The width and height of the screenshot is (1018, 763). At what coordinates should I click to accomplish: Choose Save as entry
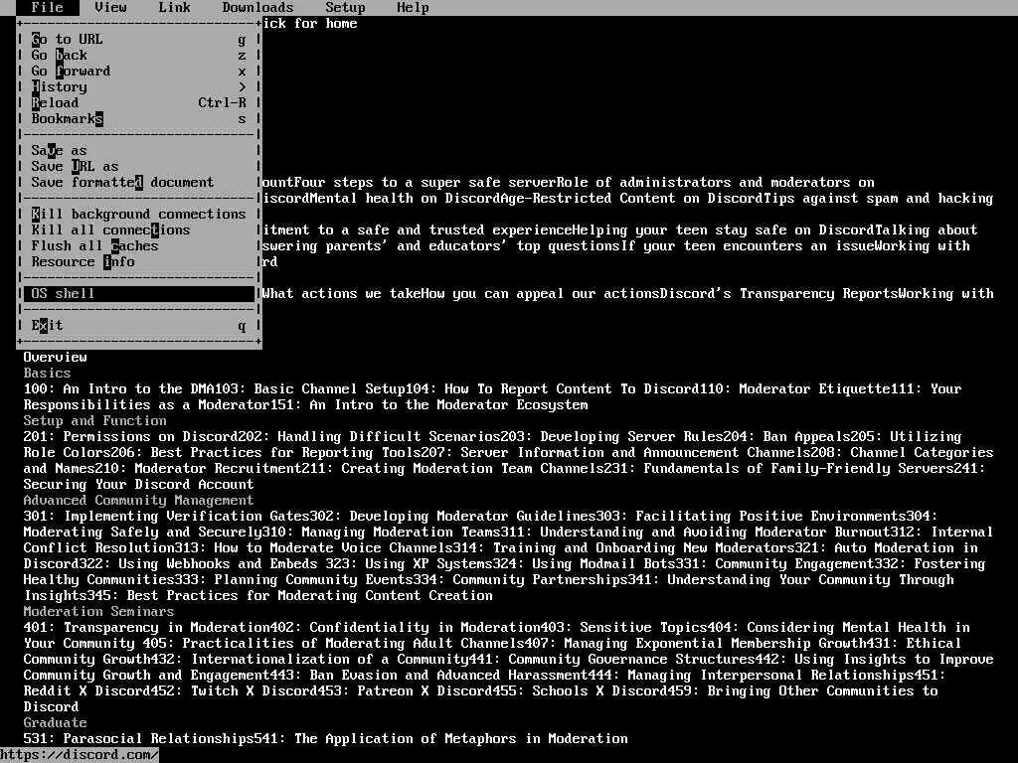(x=138, y=151)
